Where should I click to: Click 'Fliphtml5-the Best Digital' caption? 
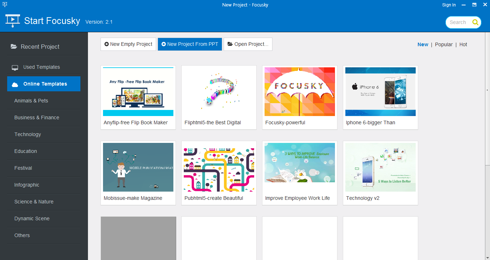click(x=213, y=122)
